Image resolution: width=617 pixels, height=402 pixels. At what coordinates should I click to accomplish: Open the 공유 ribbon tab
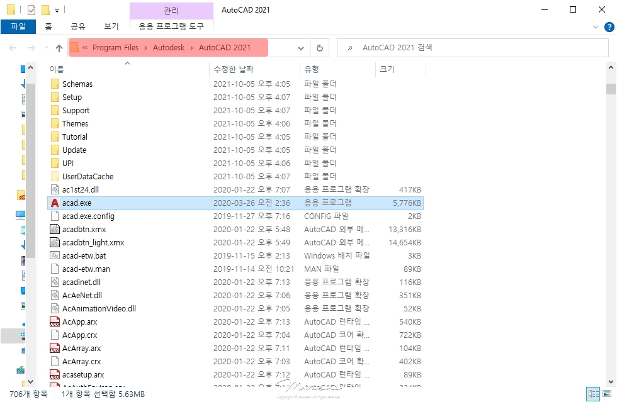[x=78, y=26]
